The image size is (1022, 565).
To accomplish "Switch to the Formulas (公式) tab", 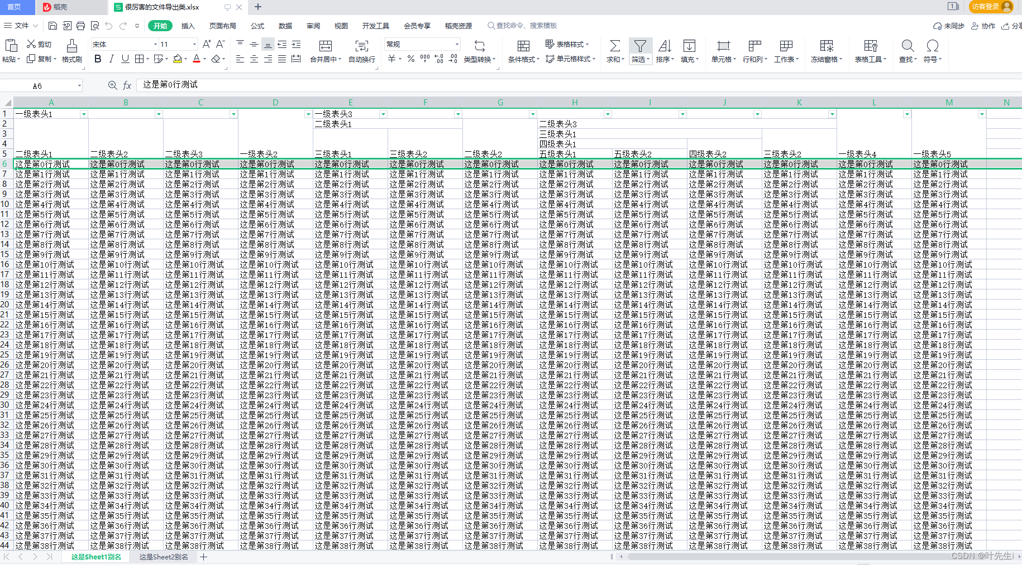I will click(257, 26).
